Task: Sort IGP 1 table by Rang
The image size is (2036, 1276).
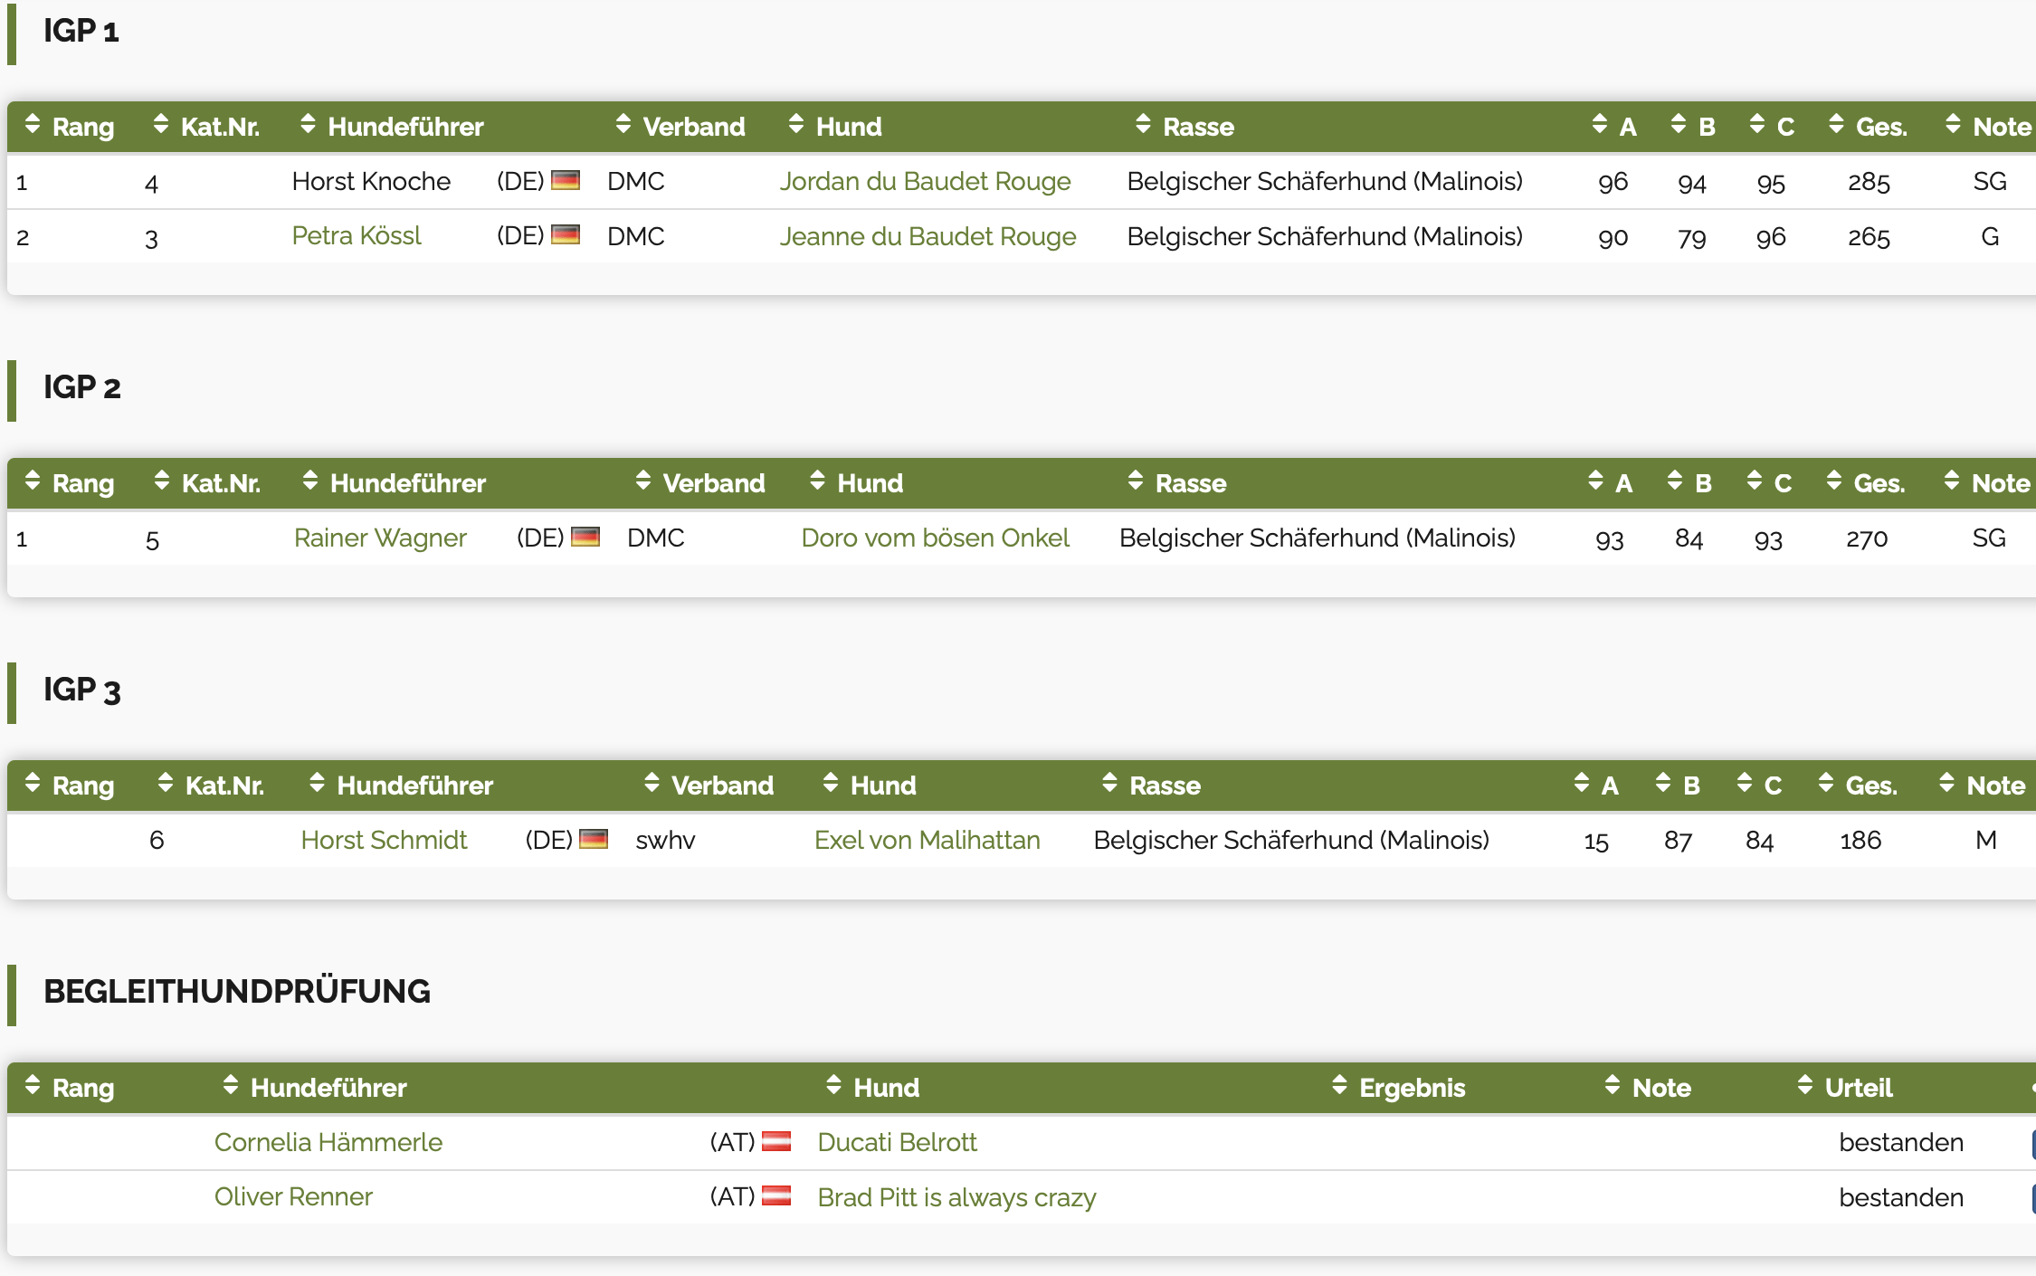Action: coord(71,127)
